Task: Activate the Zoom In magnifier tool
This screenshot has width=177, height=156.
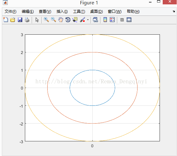Action: tap(46, 20)
